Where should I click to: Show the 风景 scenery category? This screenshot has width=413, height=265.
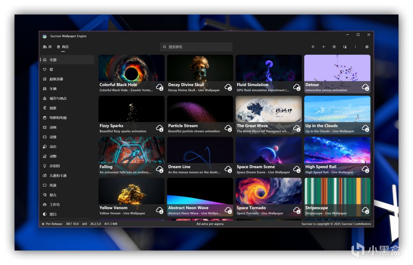click(67, 185)
